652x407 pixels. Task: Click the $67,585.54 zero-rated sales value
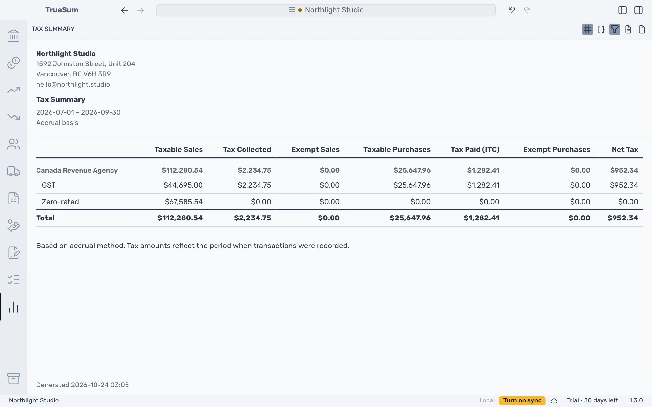[x=184, y=202]
